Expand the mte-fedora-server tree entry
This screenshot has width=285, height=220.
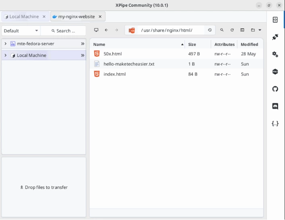[x=6, y=44]
